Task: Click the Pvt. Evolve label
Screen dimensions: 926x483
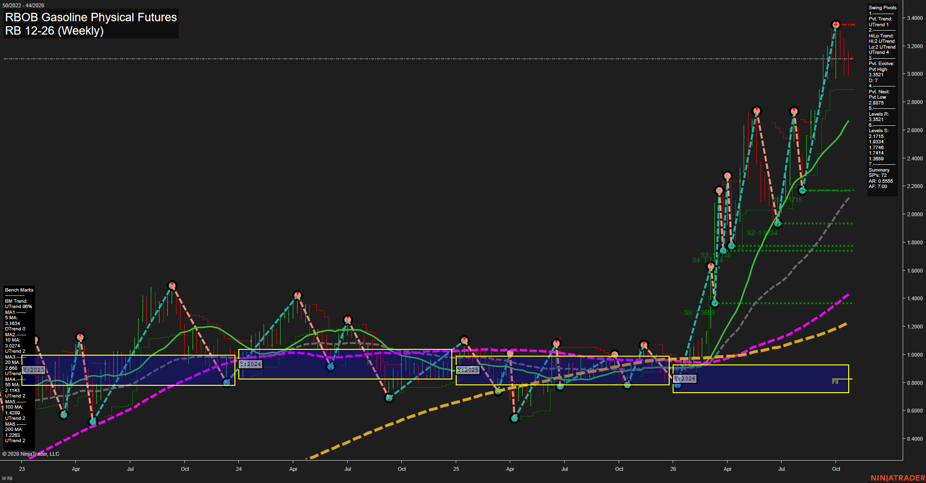Action: tap(881, 64)
